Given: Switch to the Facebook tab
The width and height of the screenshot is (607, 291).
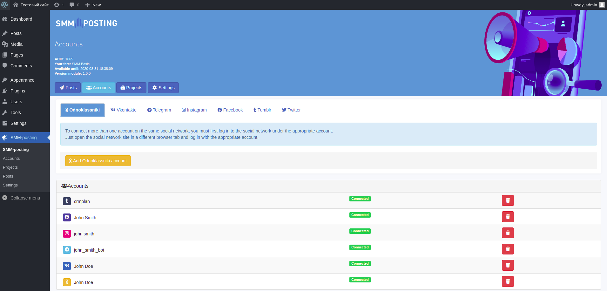Looking at the screenshot, I should tap(230, 110).
